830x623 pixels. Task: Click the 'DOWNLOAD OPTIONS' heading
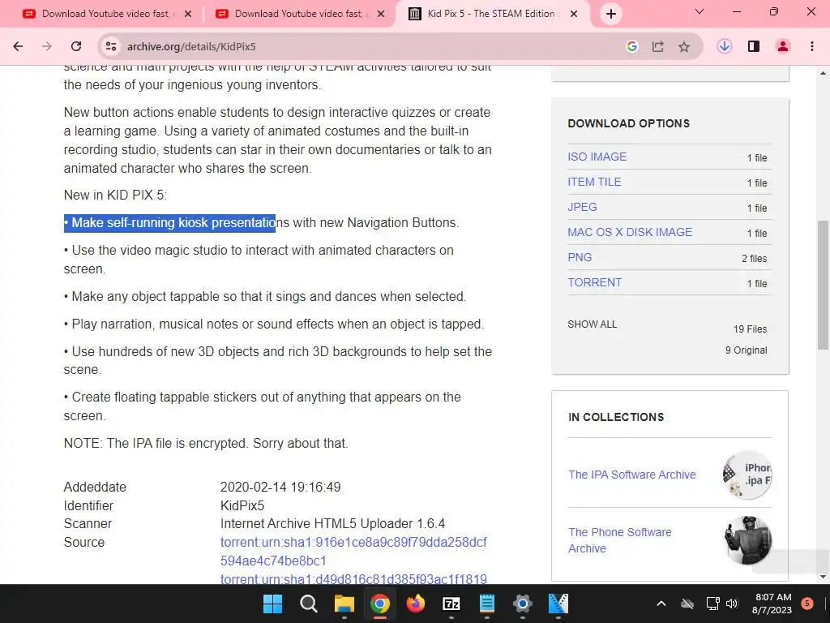click(x=629, y=123)
